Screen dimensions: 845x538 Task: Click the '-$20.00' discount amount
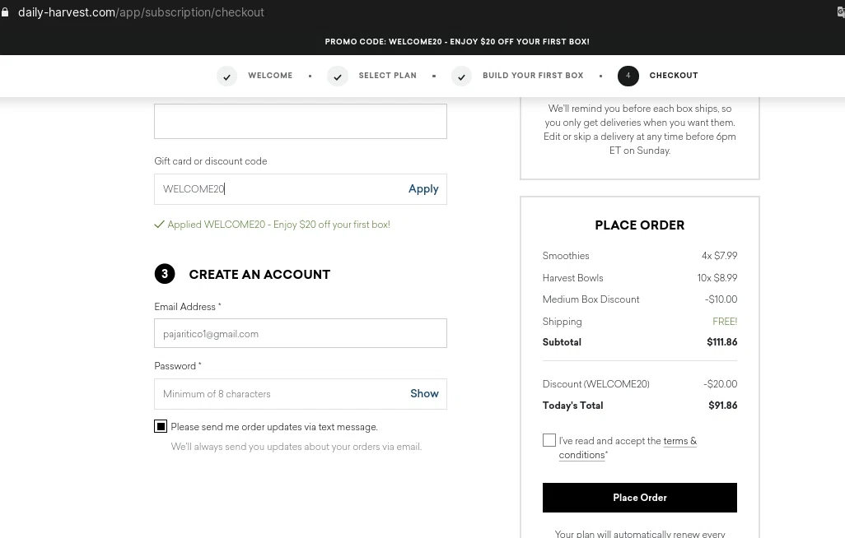click(x=720, y=384)
